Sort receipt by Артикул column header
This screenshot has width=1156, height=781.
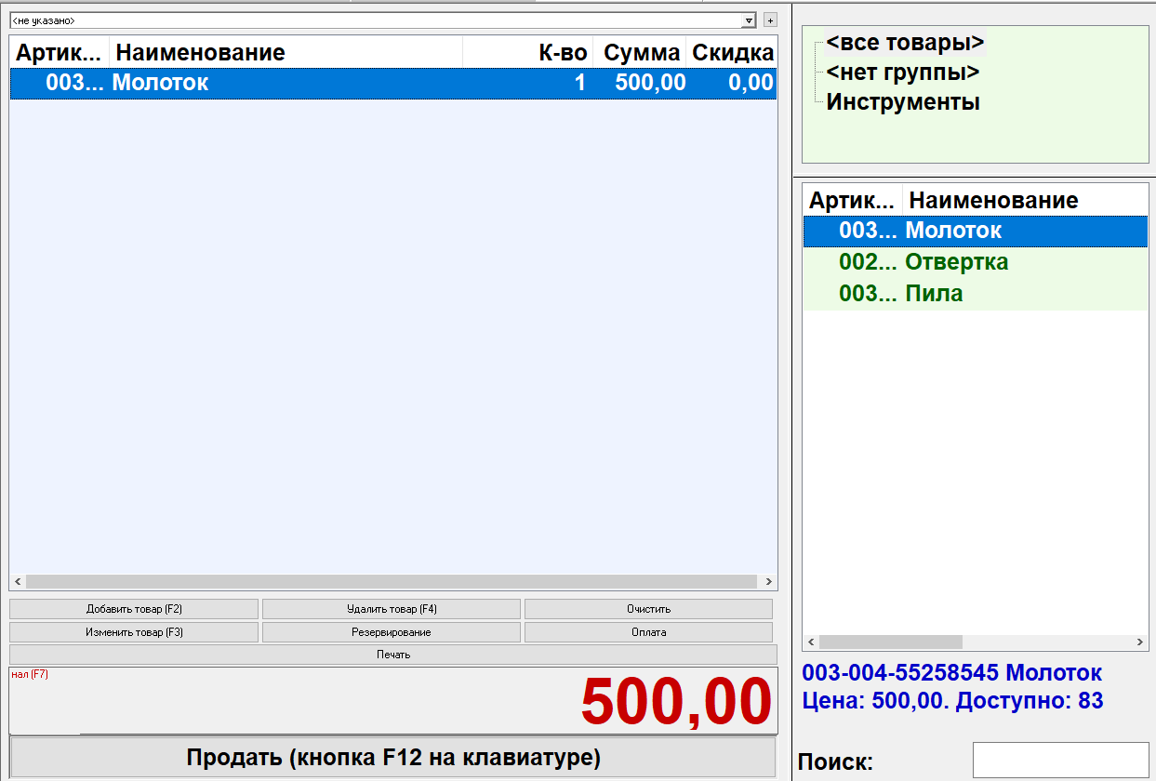point(60,52)
